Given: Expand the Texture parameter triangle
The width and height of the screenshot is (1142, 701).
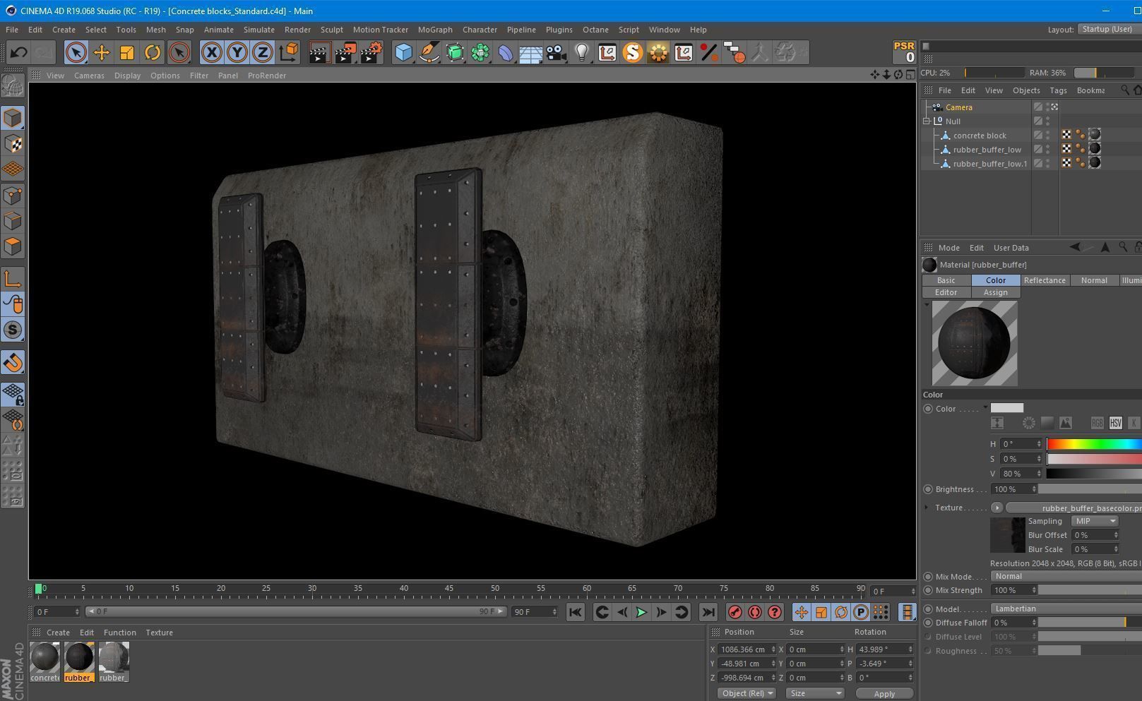Looking at the screenshot, I should coord(927,507).
